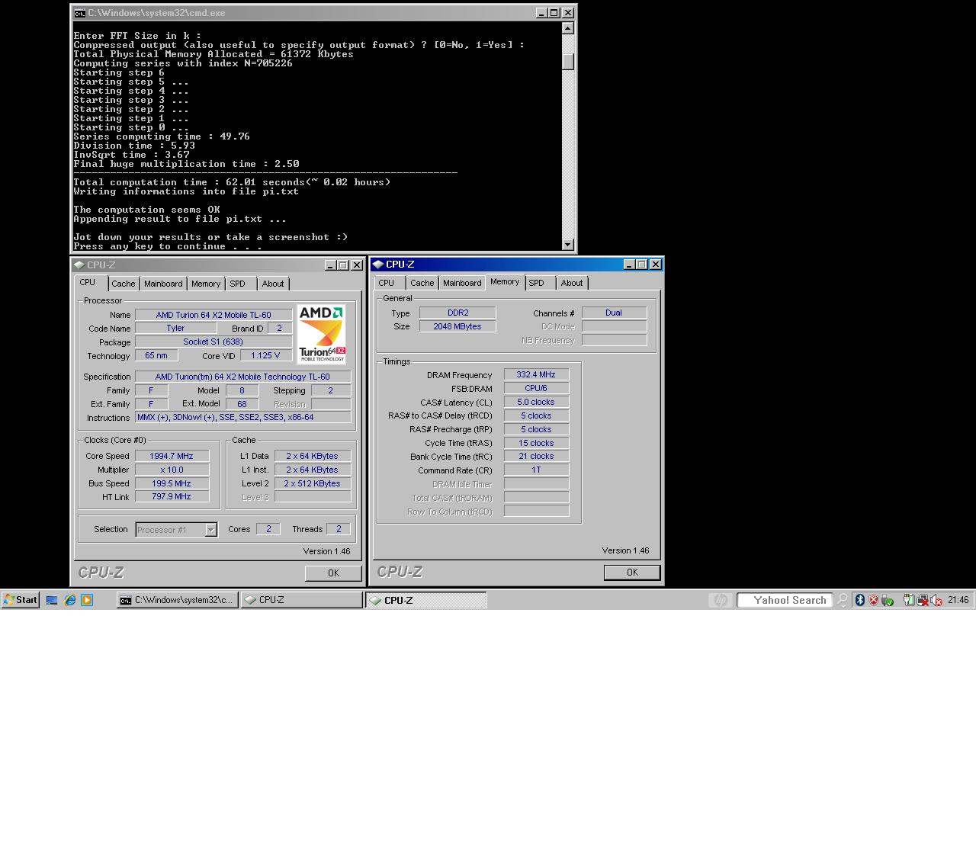Click the AMD Turion 64 X2 logo
Viewport: 976px width, 863px height.
(322, 334)
